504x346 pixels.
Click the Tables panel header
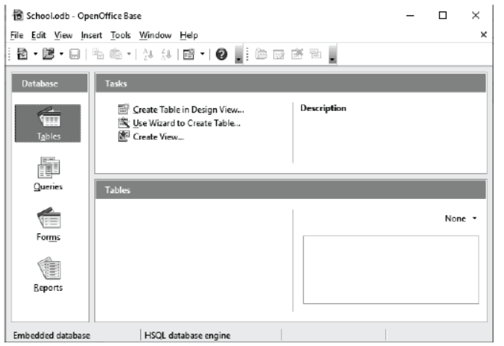pyautogui.click(x=290, y=190)
